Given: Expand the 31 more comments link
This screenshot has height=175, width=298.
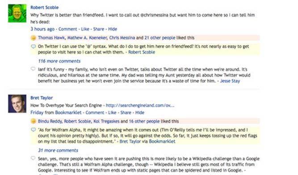Looking at the screenshot, I should [x=58, y=150].
